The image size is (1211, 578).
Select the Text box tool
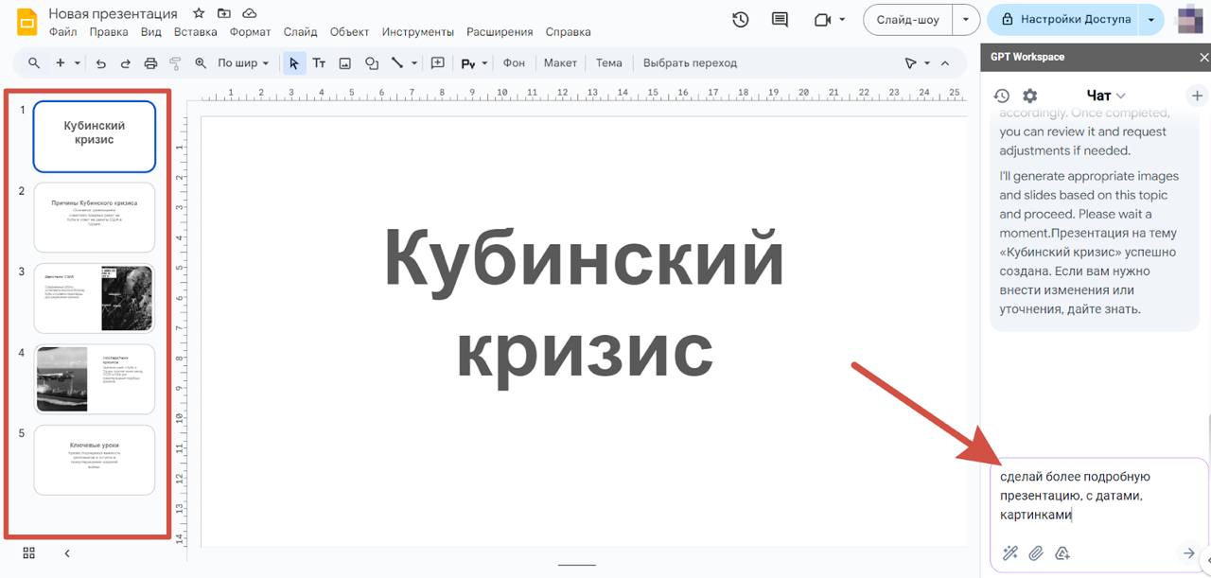(x=319, y=63)
